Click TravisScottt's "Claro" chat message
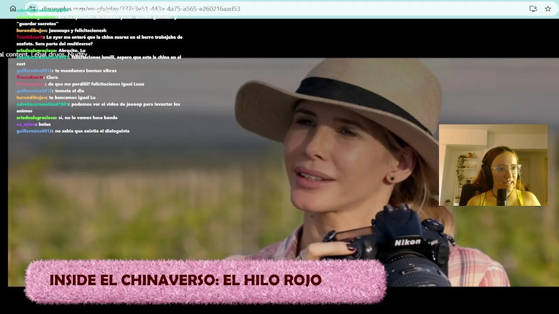 tap(52, 77)
